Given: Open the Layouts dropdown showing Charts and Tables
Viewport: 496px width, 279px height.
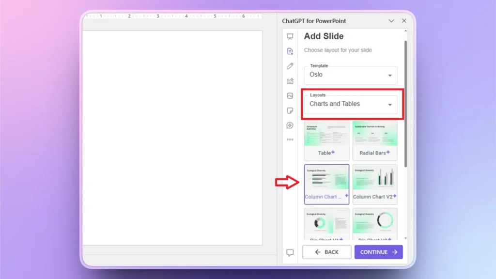Looking at the screenshot, I should click(x=351, y=104).
